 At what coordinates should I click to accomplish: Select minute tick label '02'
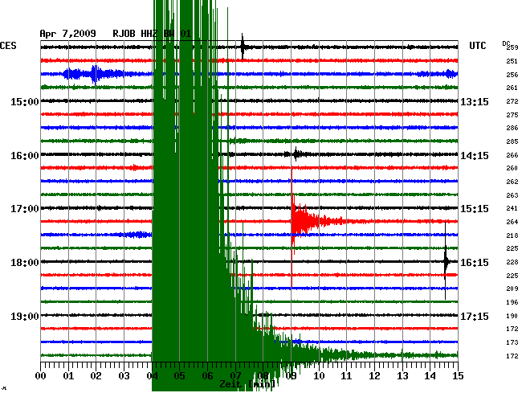pos(96,375)
